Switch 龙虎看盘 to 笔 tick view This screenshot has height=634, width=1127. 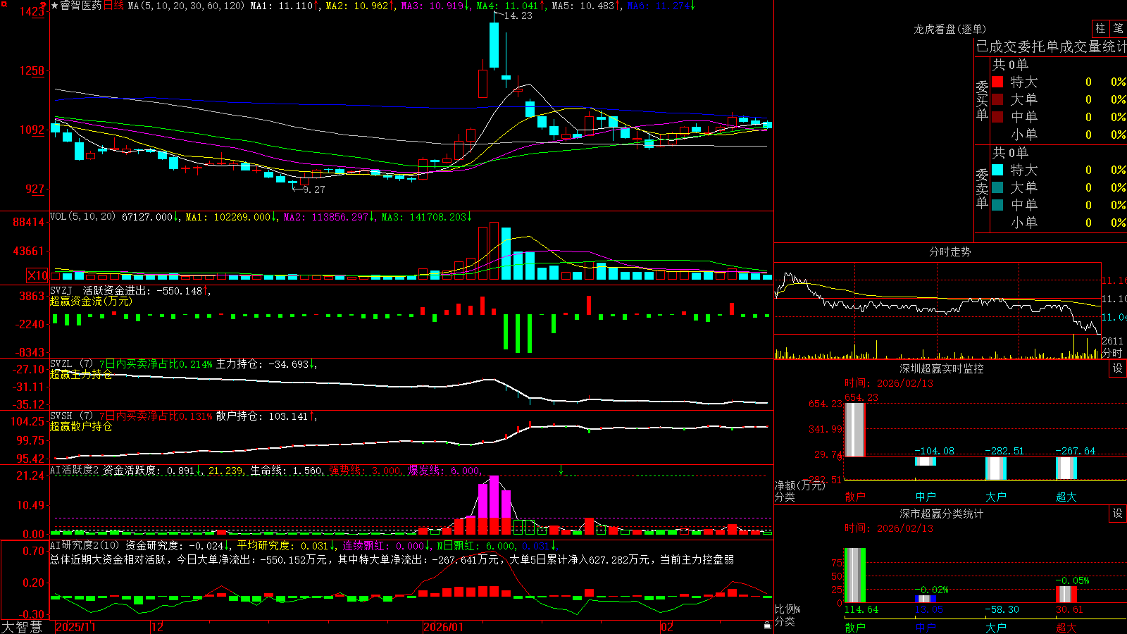tap(1118, 28)
